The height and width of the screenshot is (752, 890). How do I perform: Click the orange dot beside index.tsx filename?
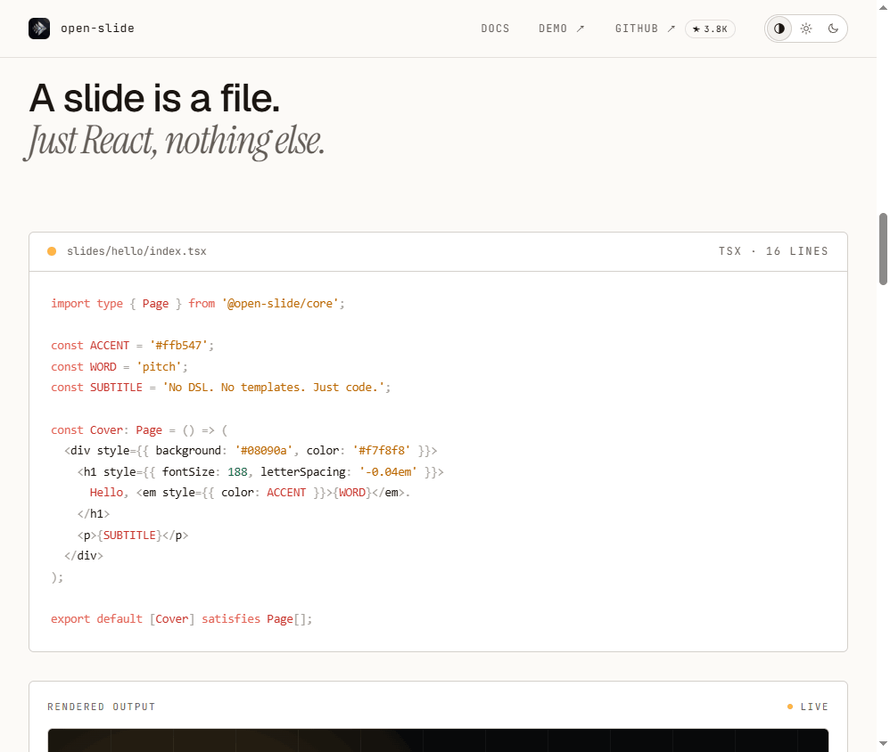coord(52,251)
